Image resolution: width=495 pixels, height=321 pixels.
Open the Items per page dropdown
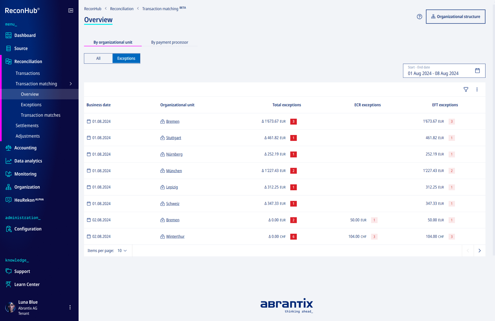122,251
